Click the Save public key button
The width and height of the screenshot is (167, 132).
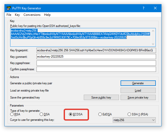point(101,98)
